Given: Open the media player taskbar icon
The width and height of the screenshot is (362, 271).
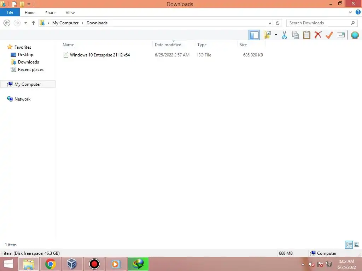Looking at the screenshot, I should point(116,264).
